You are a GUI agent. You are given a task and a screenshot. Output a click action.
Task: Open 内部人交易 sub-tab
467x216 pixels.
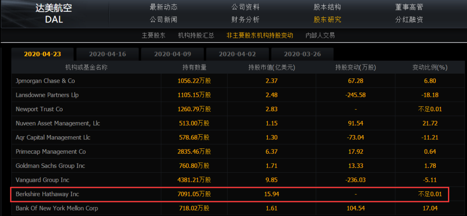coord(320,35)
